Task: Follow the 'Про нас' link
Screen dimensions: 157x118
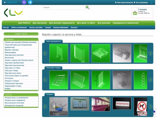Action: tap(6, 28)
